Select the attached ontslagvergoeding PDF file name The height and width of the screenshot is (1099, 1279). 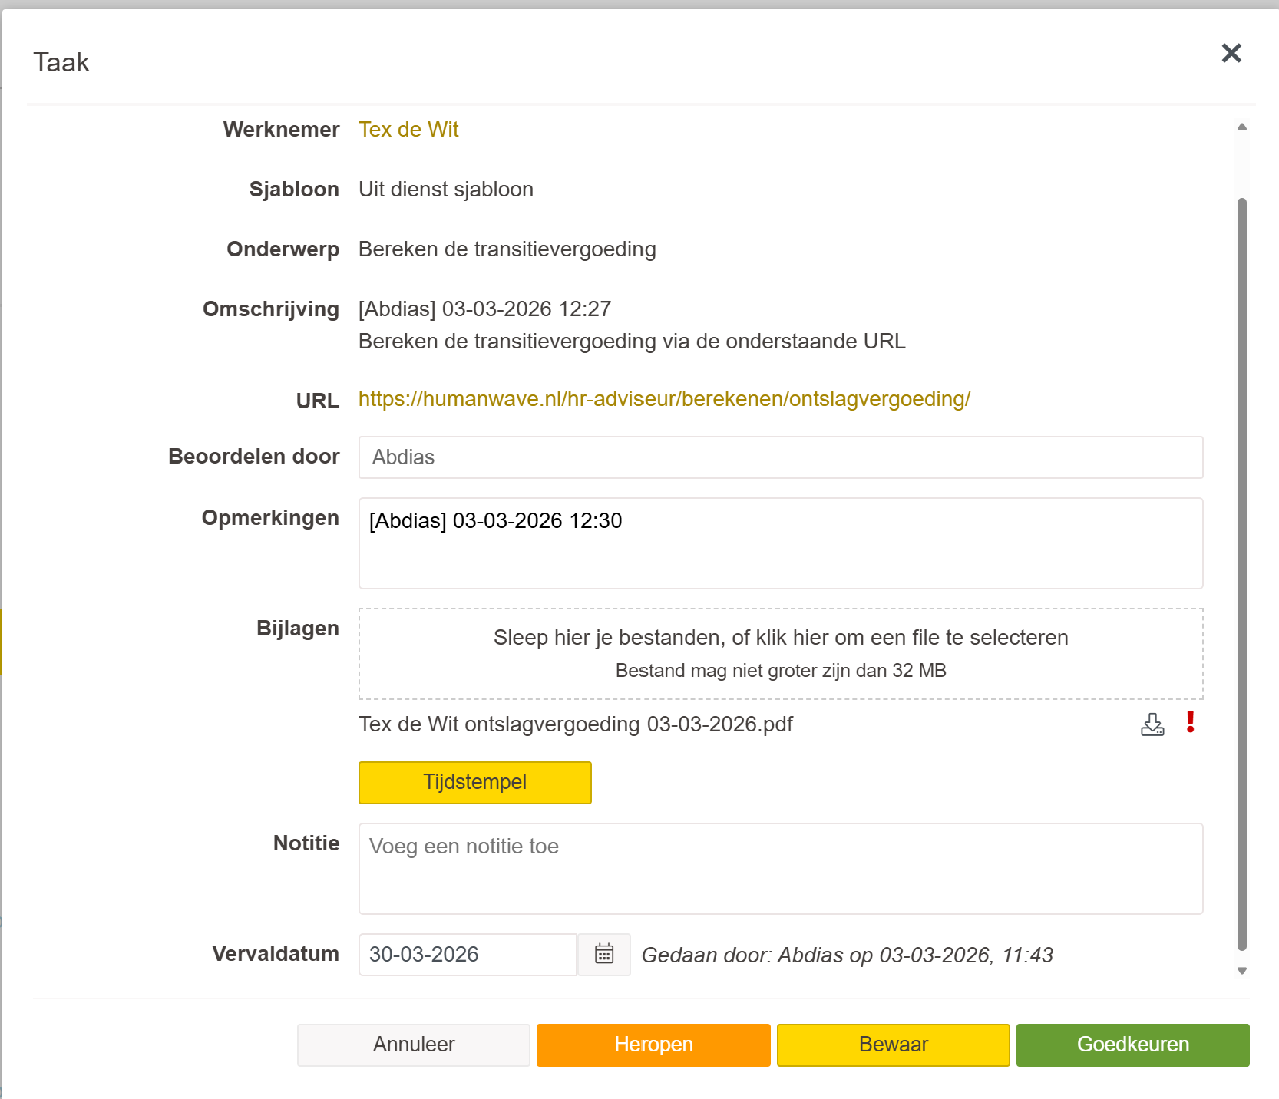pyautogui.click(x=576, y=724)
